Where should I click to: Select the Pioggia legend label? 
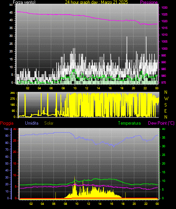[x=7, y=123]
